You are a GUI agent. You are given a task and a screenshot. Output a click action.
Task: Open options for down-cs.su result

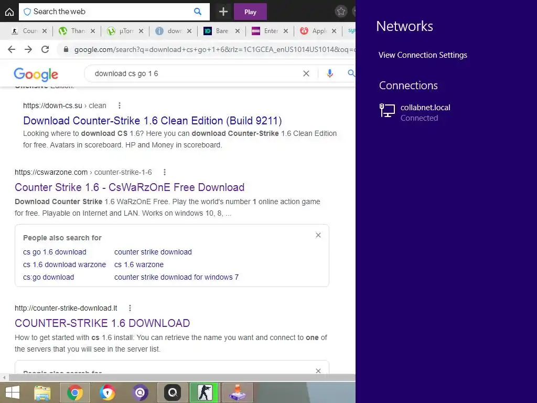[119, 105]
